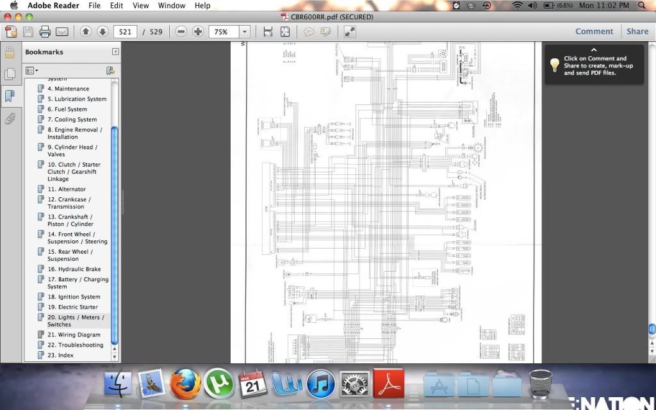The image size is (656, 410).
Task: Switch to full screen read mode icon
Action: [x=350, y=31]
